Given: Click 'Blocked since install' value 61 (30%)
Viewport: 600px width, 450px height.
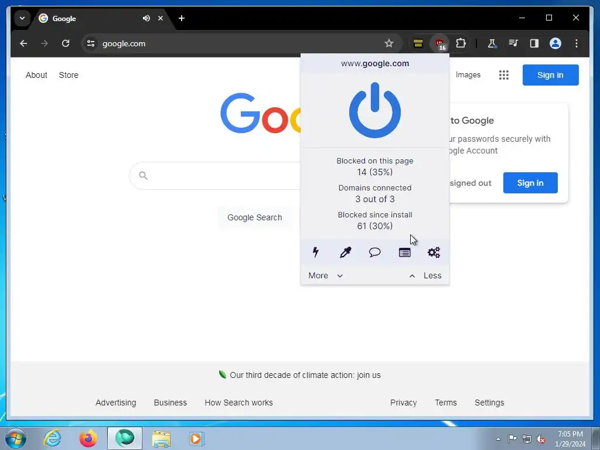Looking at the screenshot, I should click(374, 226).
